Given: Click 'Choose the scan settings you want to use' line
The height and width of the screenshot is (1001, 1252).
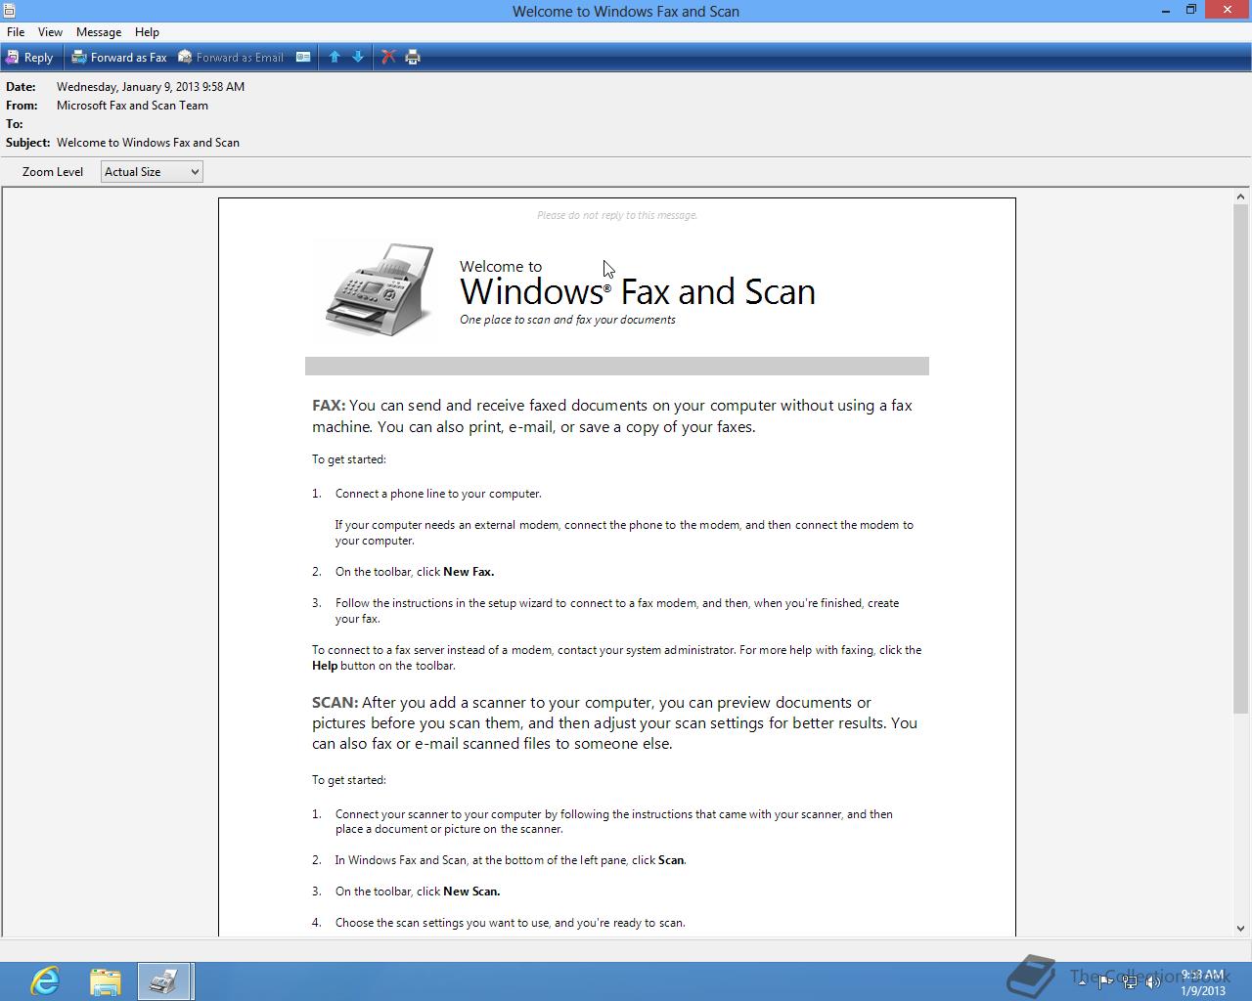Looking at the screenshot, I should point(510,923).
